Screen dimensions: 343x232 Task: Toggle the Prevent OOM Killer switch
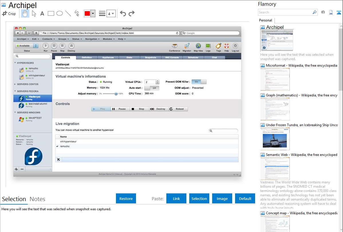pos(199,82)
